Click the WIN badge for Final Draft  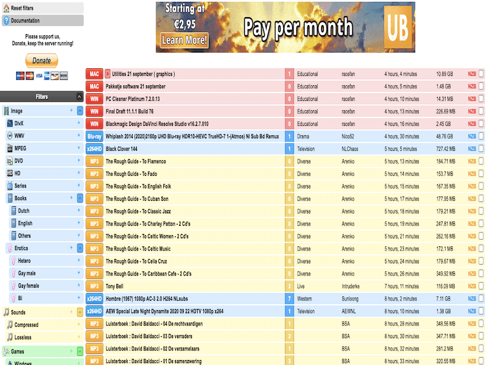coord(94,111)
